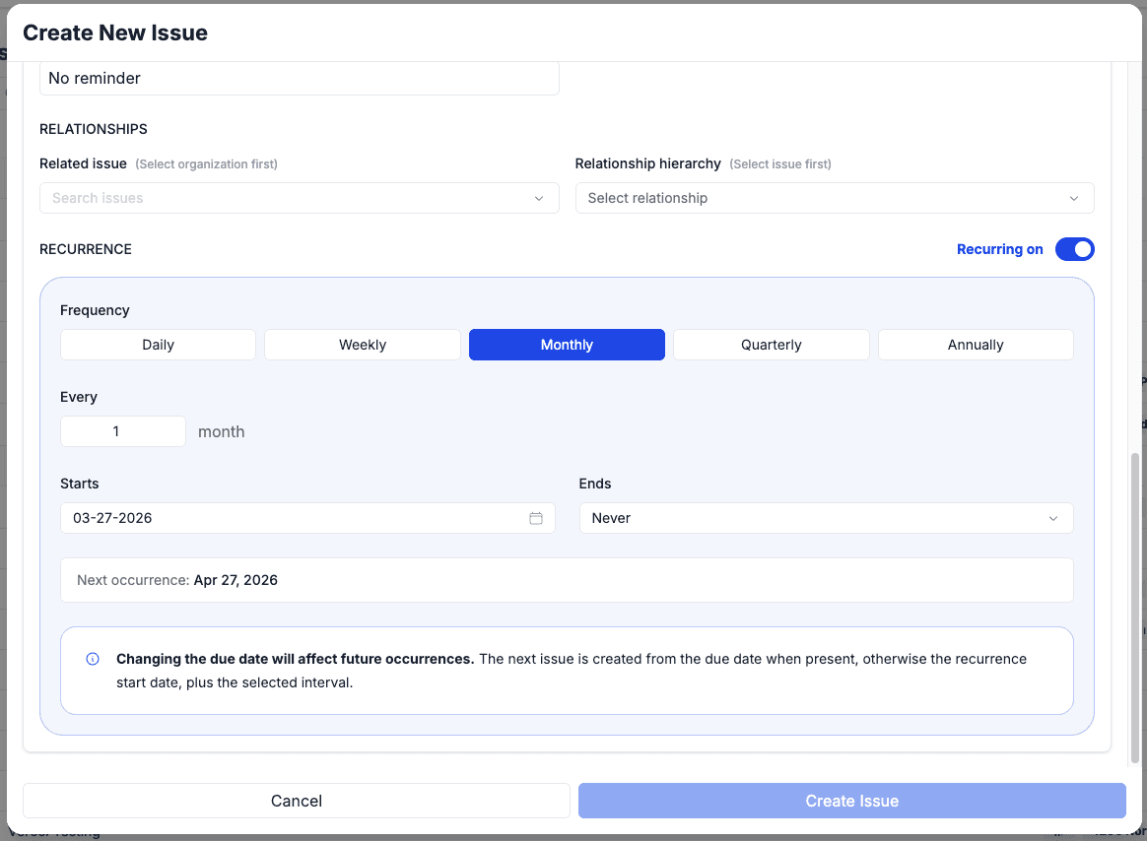Screen dimensions: 1147x841
Task: Open the Search issues dropdown
Action: click(299, 198)
